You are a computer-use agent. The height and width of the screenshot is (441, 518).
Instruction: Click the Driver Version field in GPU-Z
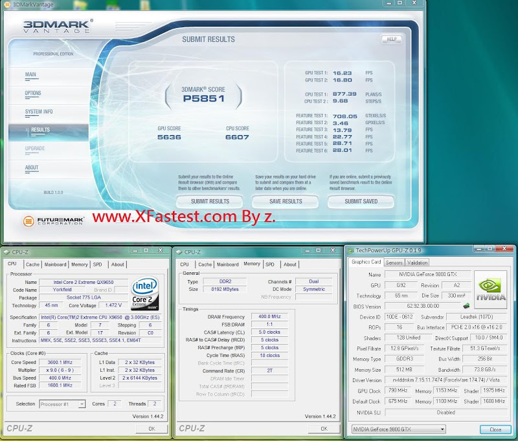point(446,380)
